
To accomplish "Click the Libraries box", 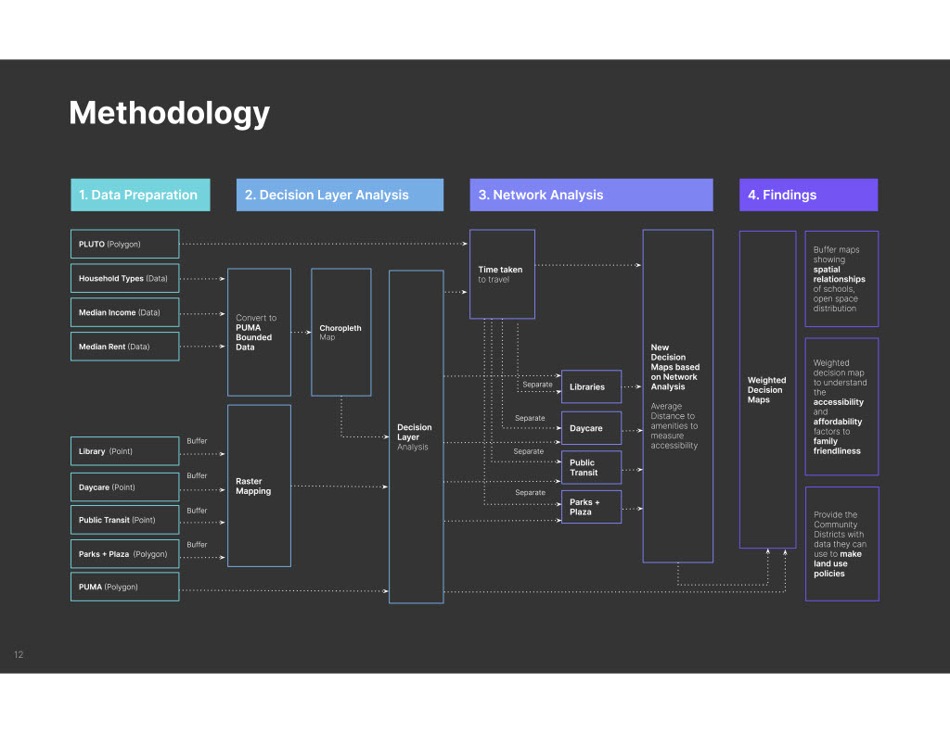I will click(591, 386).
